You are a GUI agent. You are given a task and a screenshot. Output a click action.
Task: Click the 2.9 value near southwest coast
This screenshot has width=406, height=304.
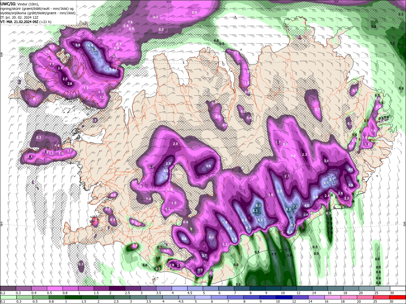tap(172, 265)
